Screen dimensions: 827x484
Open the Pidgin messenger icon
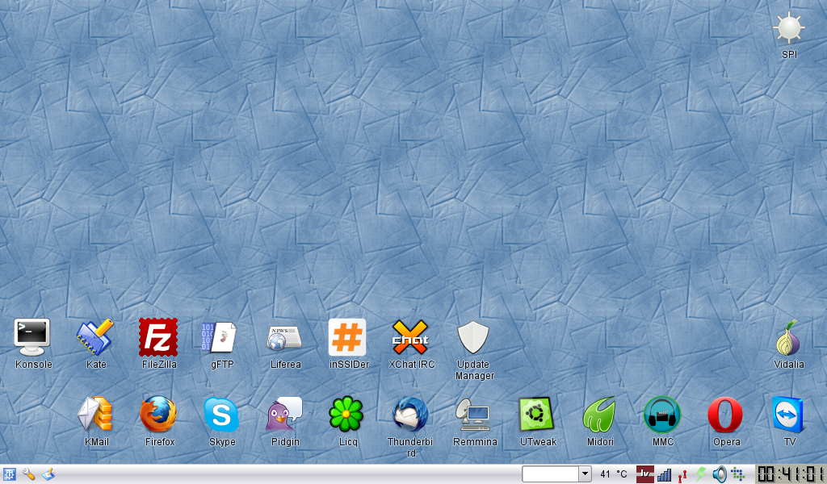(x=284, y=415)
